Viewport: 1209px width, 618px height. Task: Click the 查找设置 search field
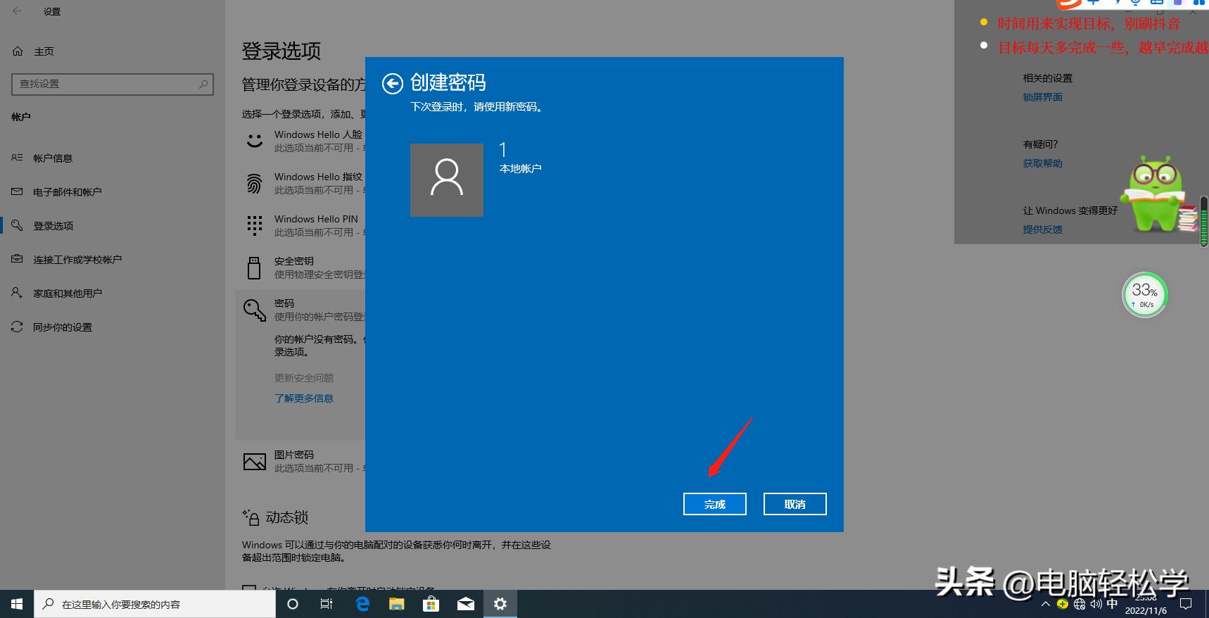coord(113,84)
